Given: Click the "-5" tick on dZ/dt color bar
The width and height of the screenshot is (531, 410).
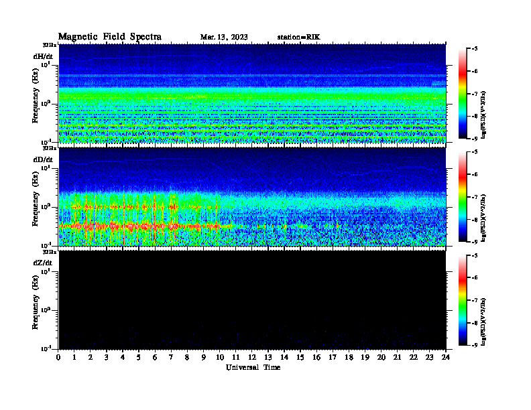Looking at the screenshot, I should pyautogui.click(x=475, y=255).
